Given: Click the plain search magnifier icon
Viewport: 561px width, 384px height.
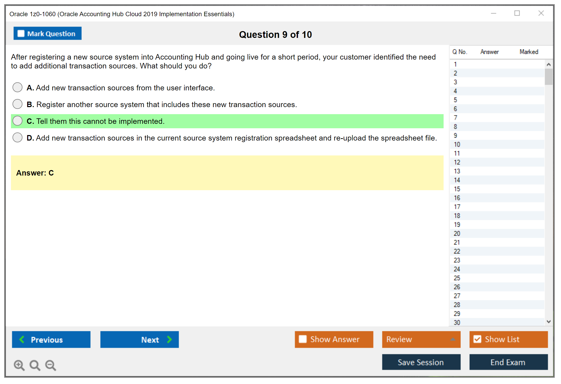Looking at the screenshot, I should tap(35, 365).
